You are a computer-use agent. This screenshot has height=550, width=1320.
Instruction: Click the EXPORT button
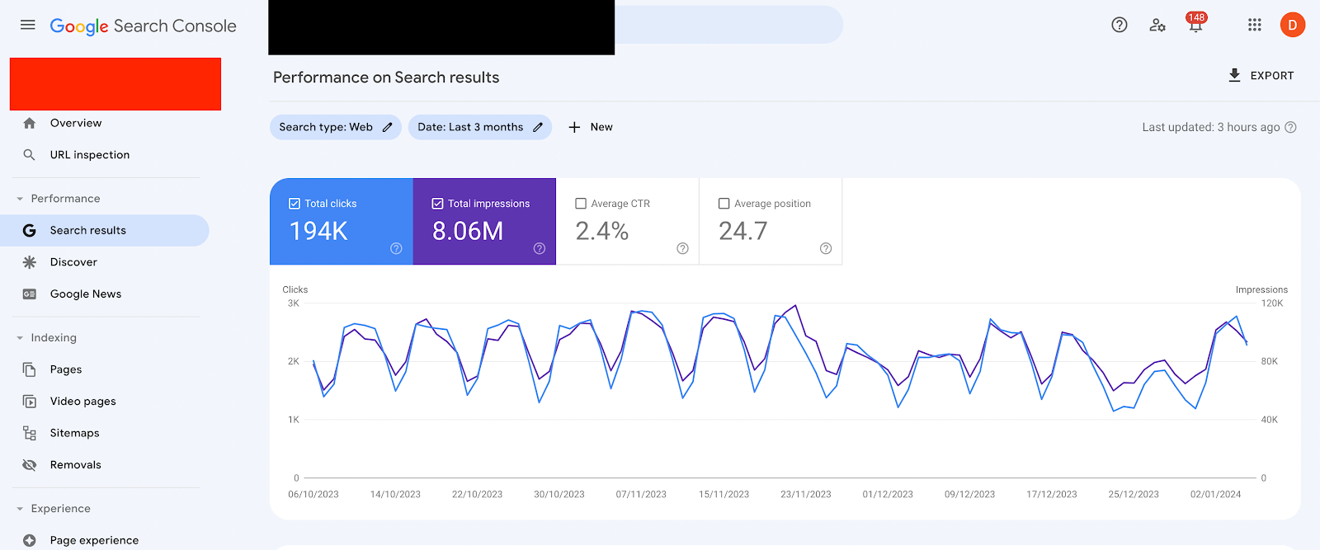[x=1261, y=75]
